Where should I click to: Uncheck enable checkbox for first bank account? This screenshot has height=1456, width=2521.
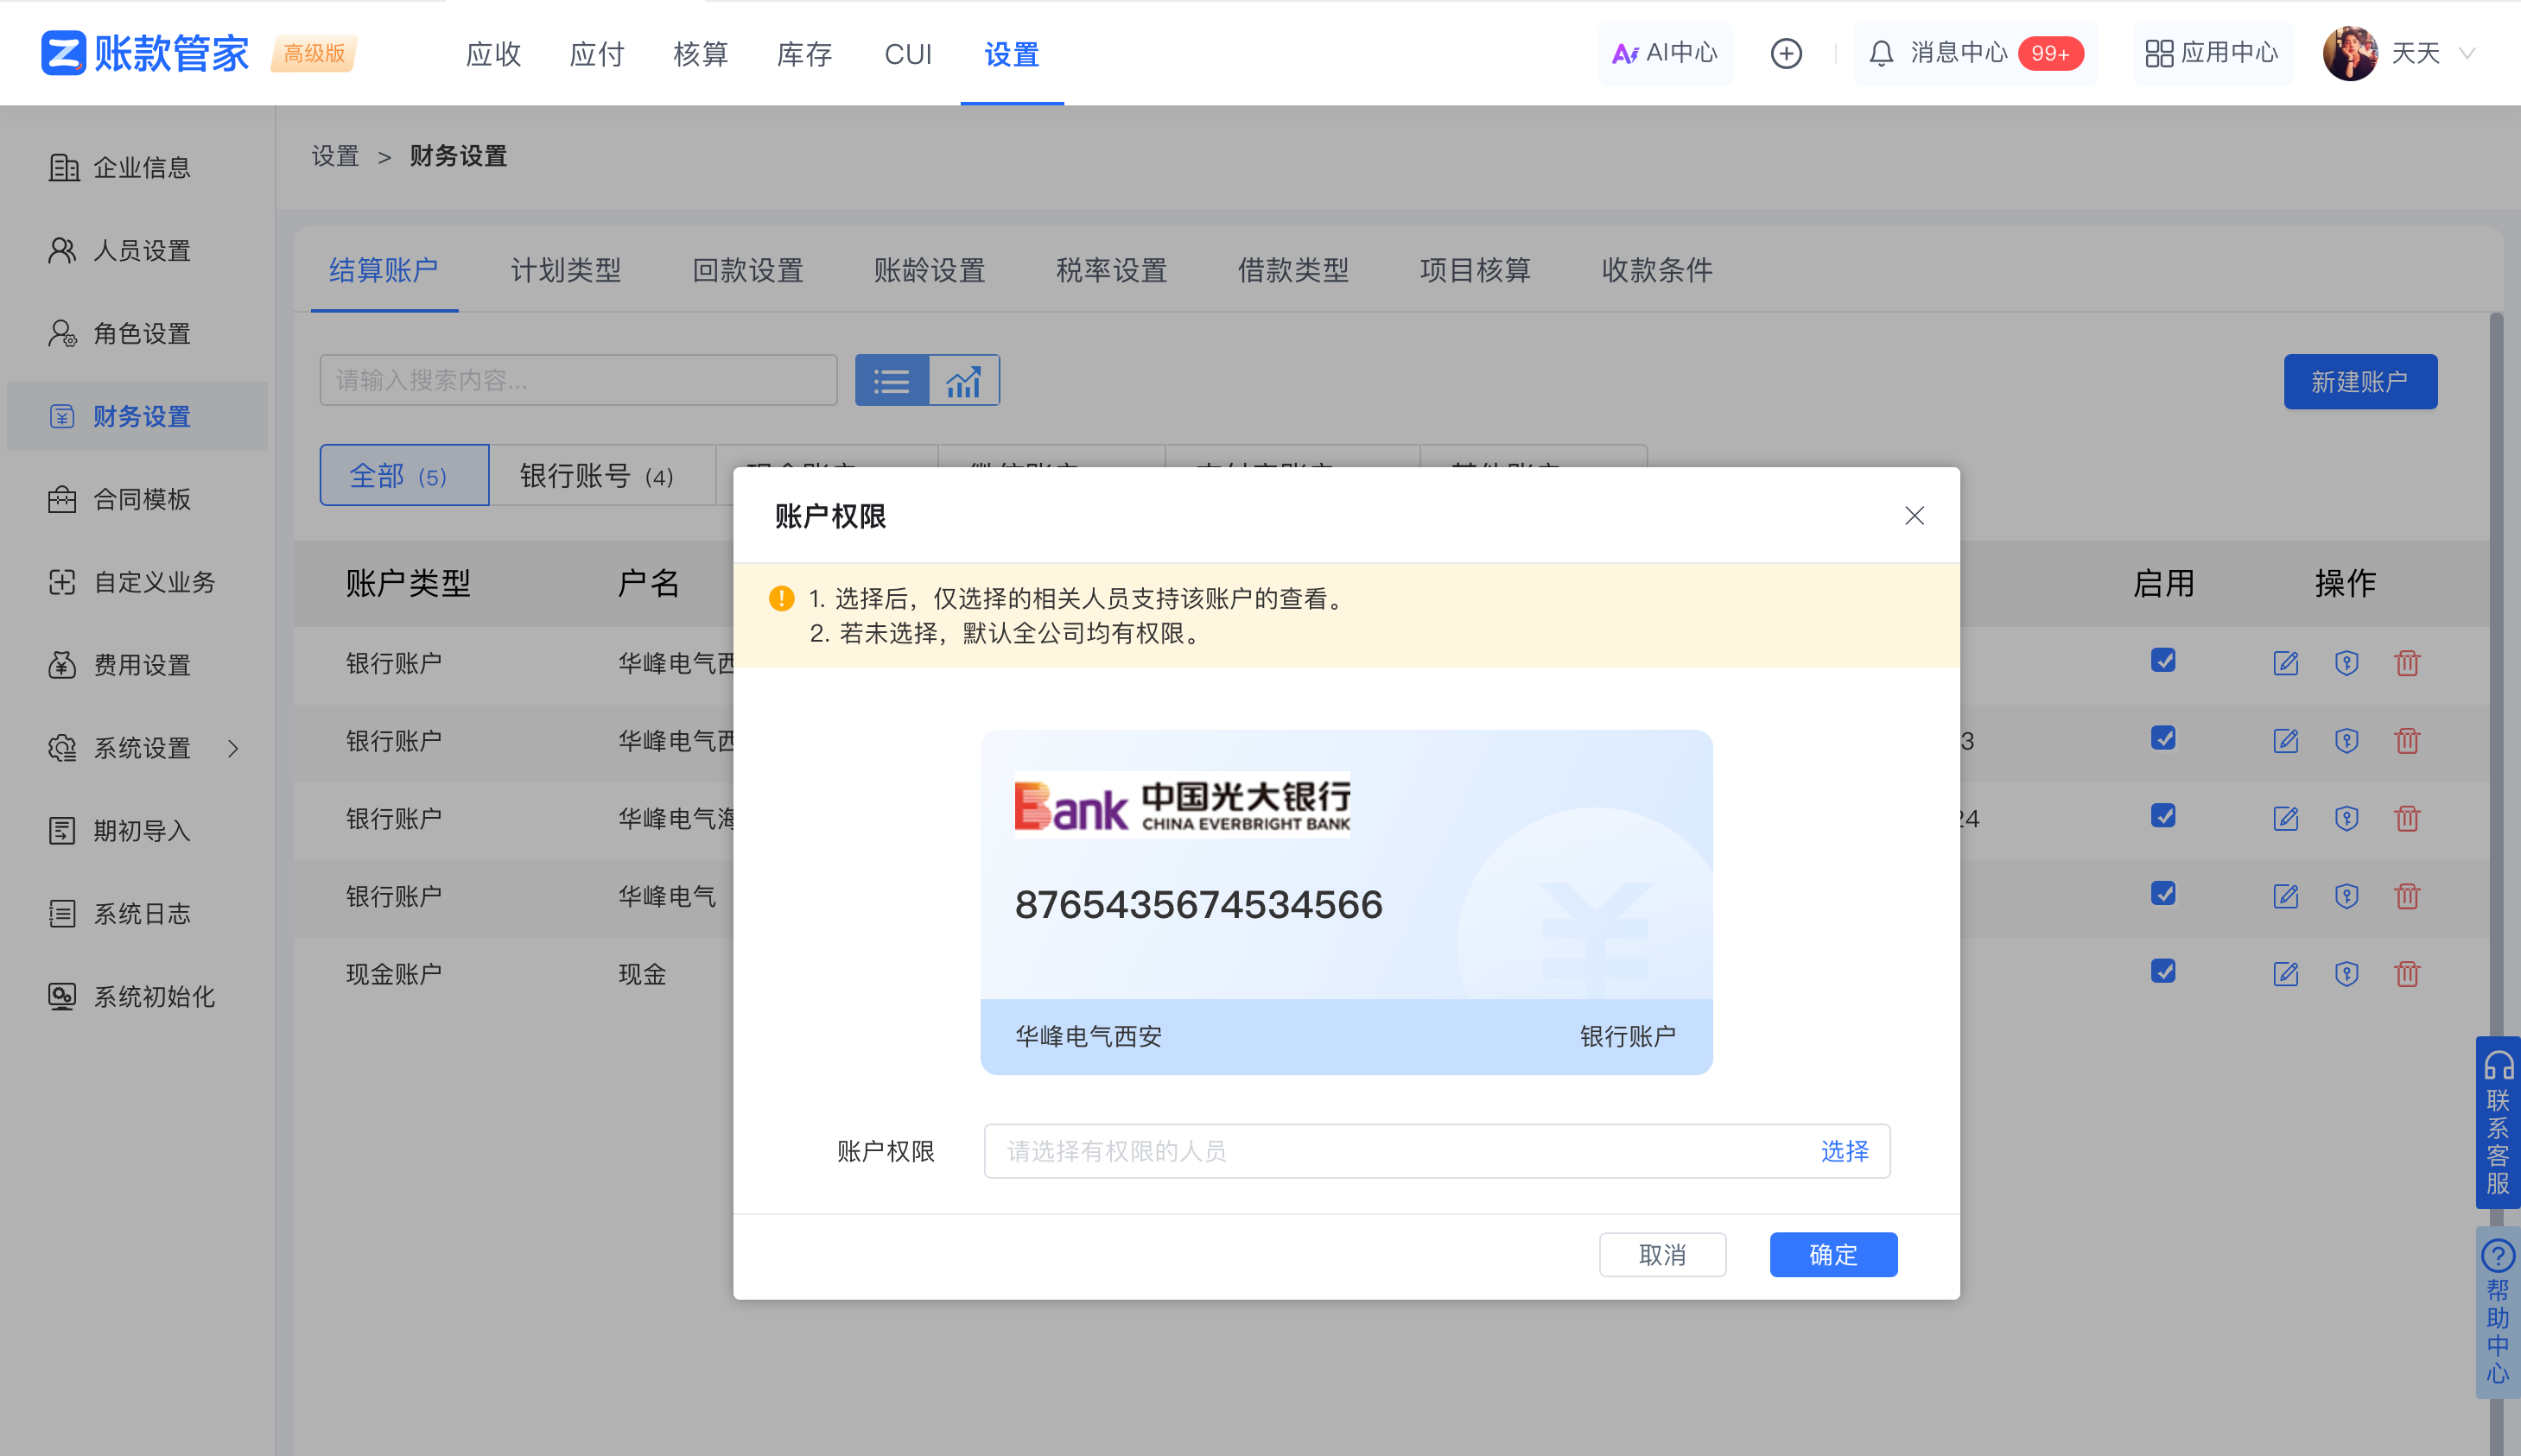(x=2162, y=661)
